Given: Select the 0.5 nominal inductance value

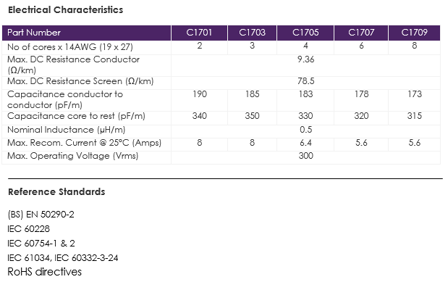Looking at the screenshot, I should pyautogui.click(x=305, y=130).
